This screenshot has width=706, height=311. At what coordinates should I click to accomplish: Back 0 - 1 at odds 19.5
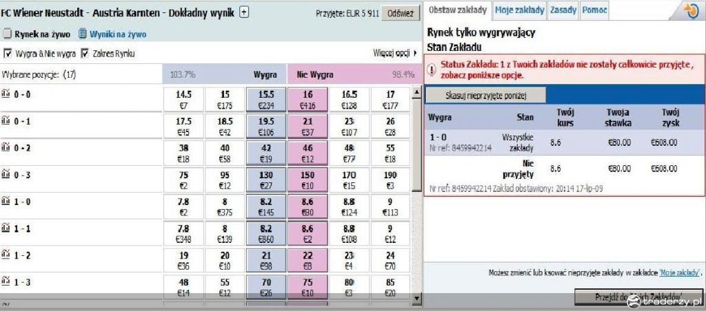click(266, 127)
